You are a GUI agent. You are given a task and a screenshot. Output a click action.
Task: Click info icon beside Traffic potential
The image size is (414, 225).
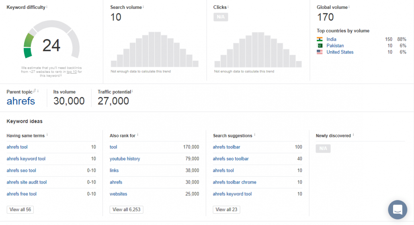coord(132,91)
